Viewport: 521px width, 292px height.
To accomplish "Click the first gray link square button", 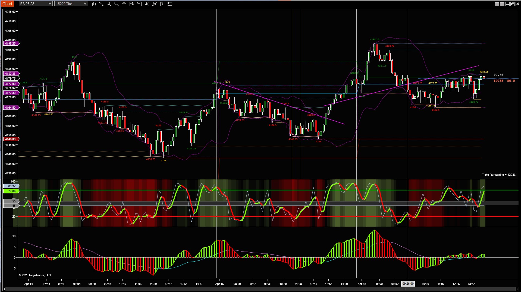I will click(x=497, y=4).
